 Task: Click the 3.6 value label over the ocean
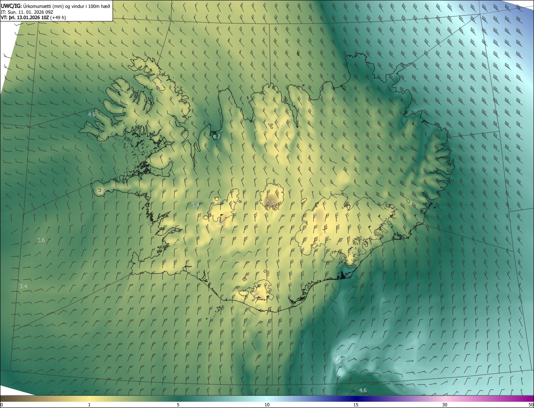click(41, 240)
